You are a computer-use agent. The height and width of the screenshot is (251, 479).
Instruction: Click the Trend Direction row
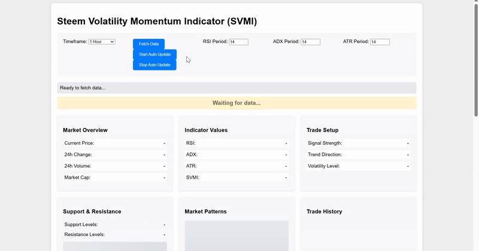point(358,155)
